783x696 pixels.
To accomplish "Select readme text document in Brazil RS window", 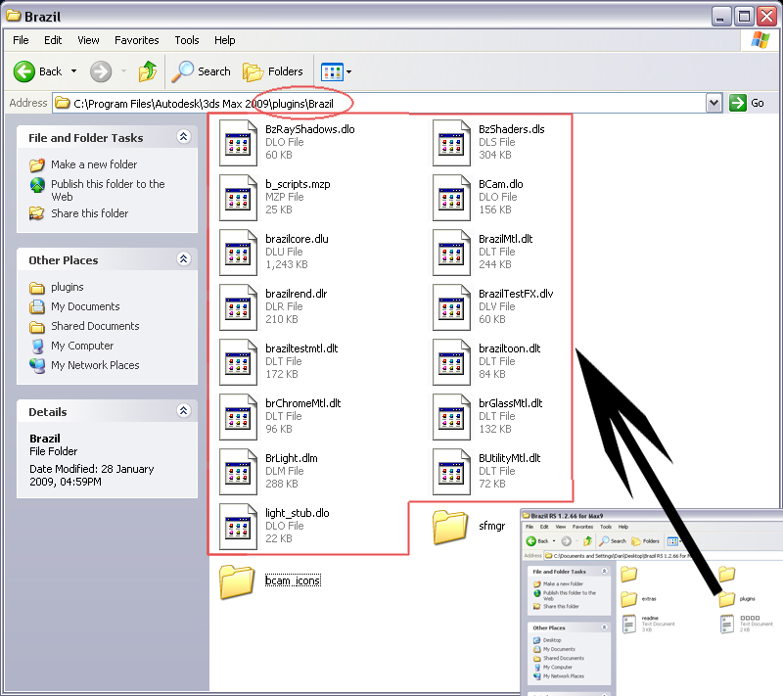I will point(629,624).
